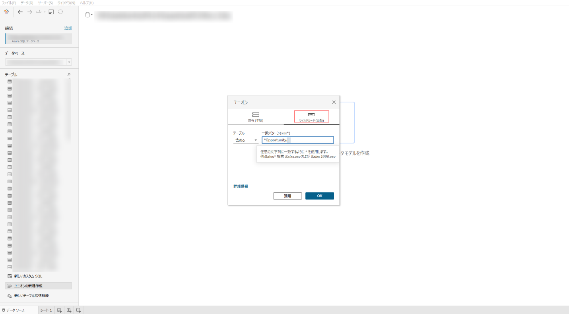Expand the arrow beside the cylinder icon
This screenshot has width=569, height=314.
[92, 15]
